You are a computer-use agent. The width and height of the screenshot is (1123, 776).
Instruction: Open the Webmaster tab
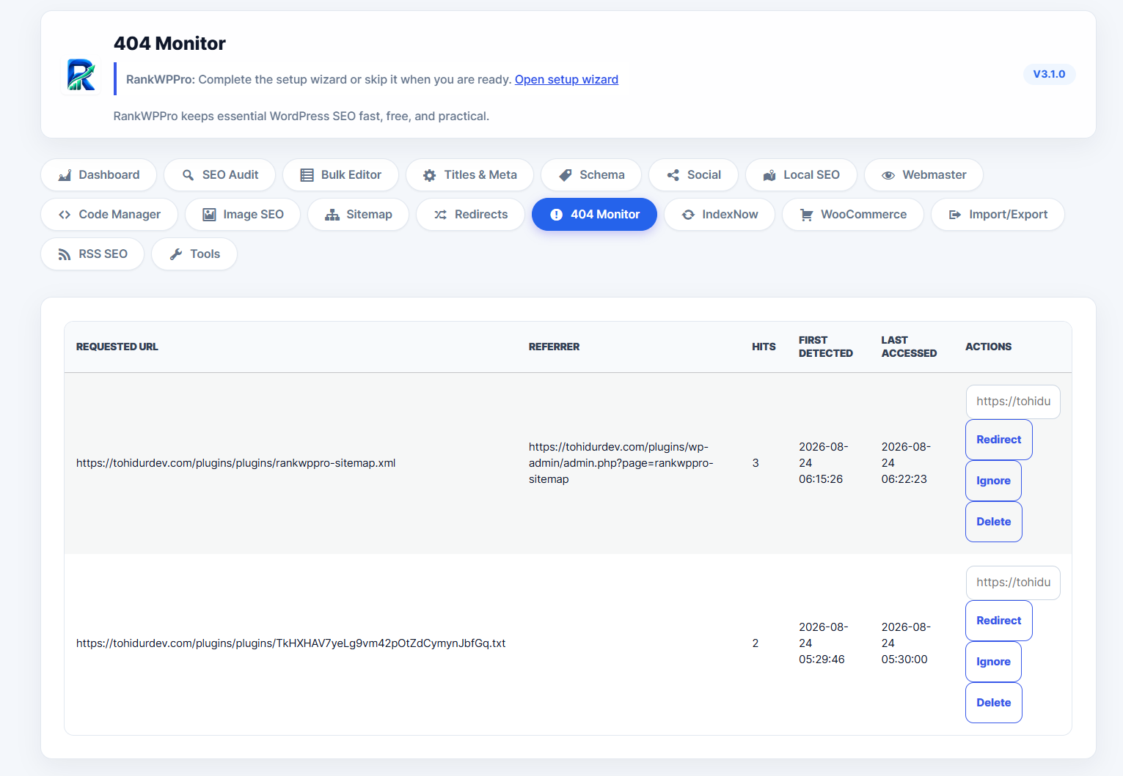pos(924,175)
